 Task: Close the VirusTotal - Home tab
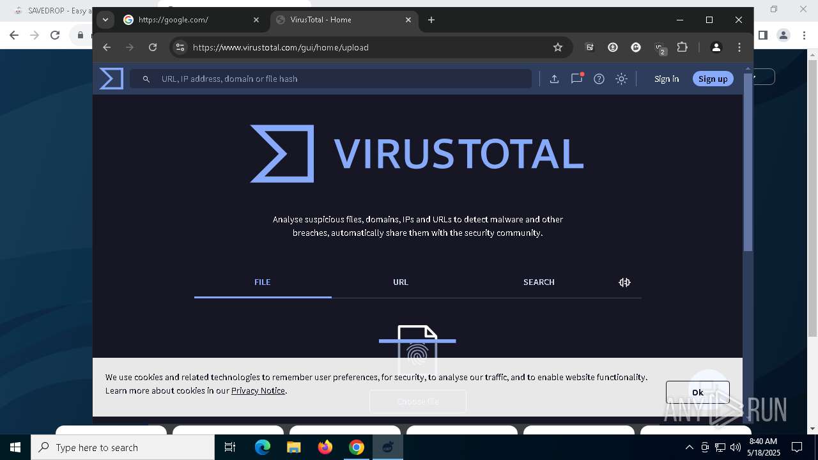pos(408,20)
